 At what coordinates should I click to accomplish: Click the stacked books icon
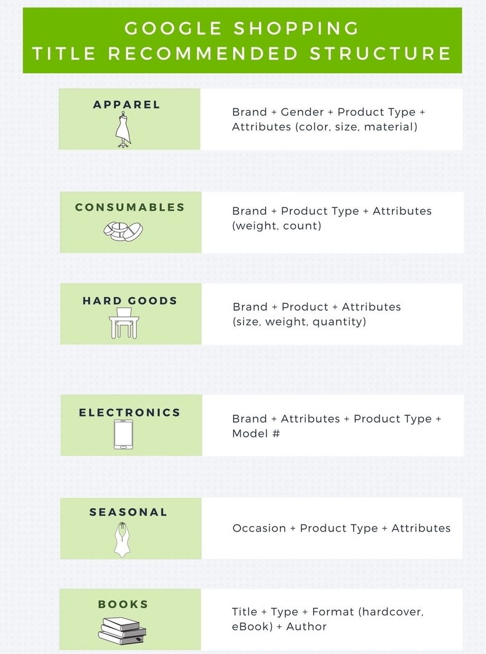click(x=122, y=629)
